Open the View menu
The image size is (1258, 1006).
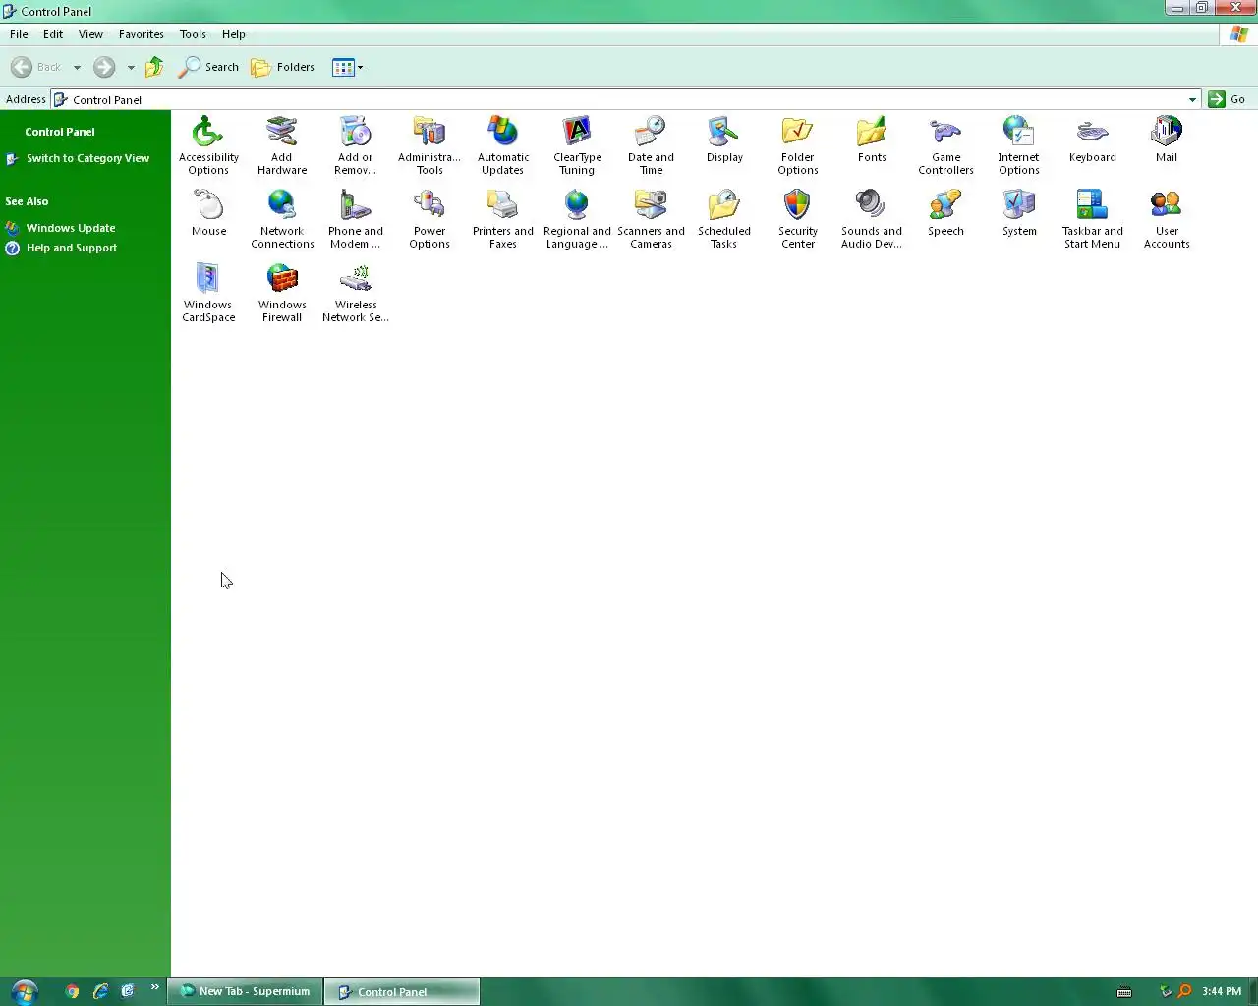coord(90,34)
